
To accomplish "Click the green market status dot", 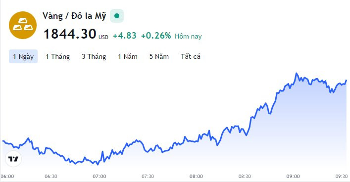I will tap(117, 16).
